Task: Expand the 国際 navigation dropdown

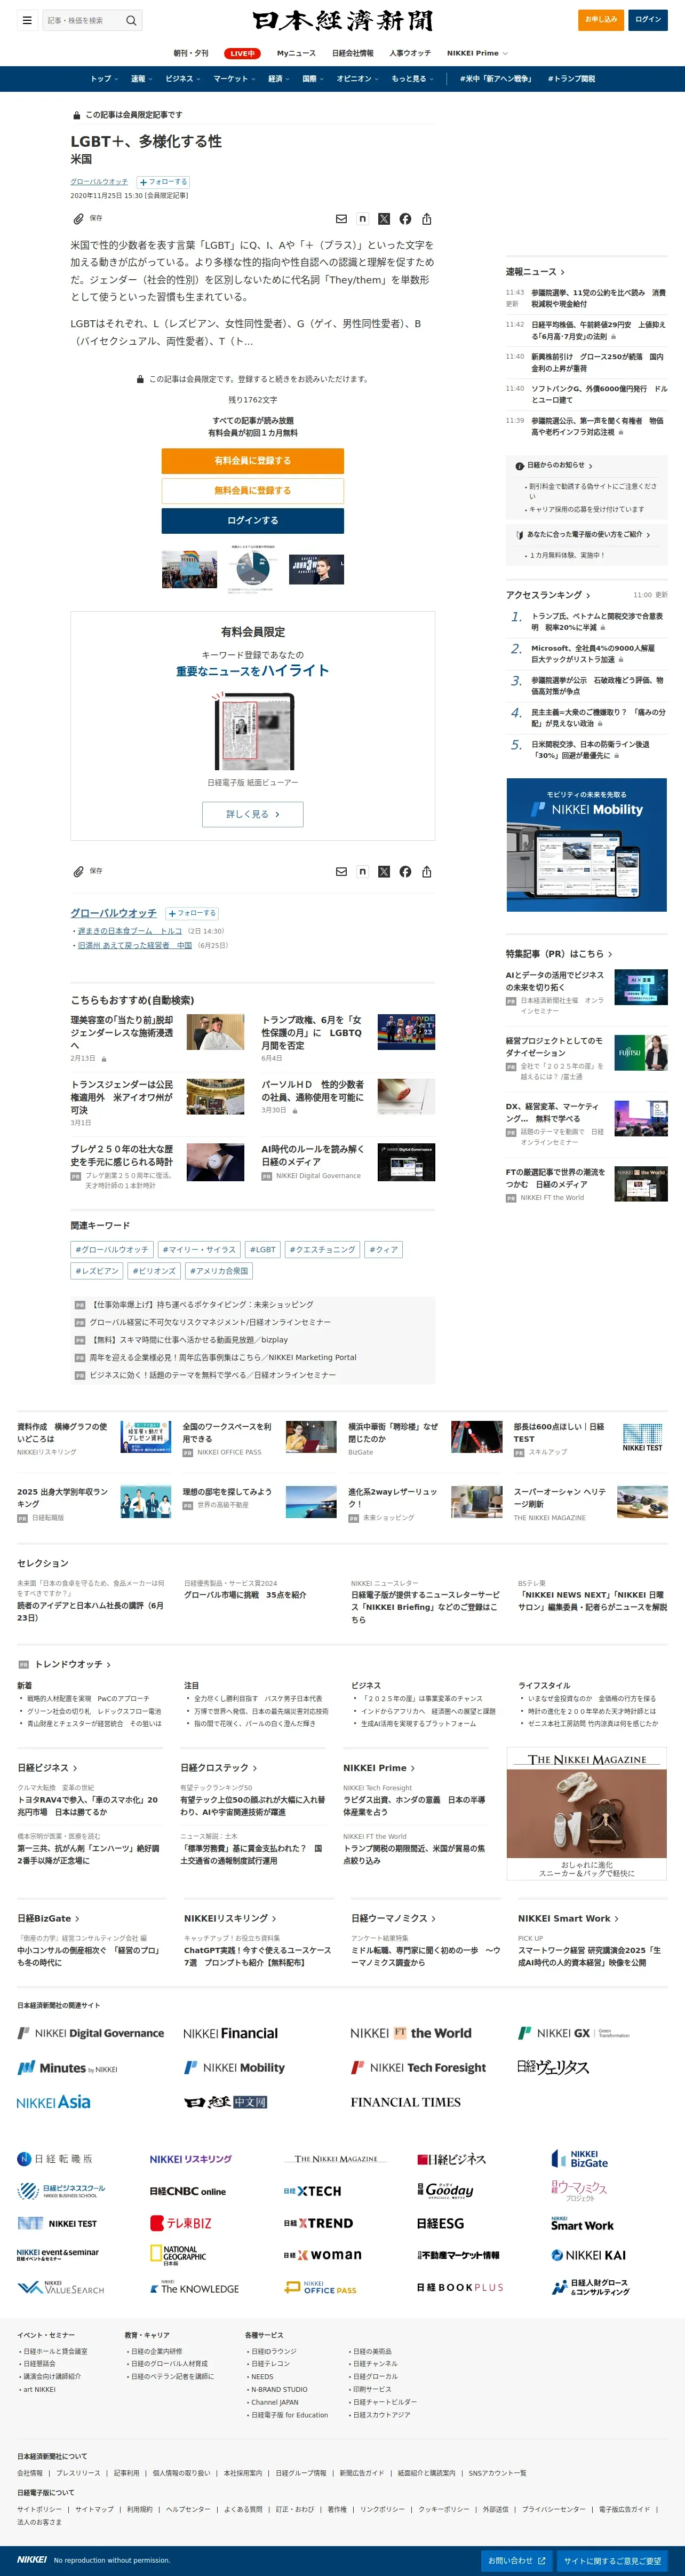Action: coord(313,79)
